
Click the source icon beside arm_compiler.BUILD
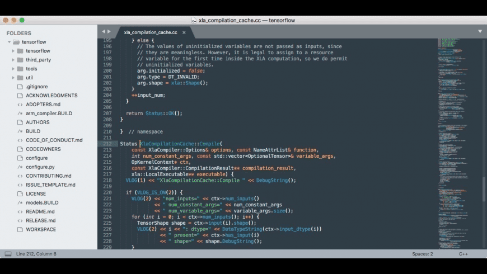coord(20,114)
